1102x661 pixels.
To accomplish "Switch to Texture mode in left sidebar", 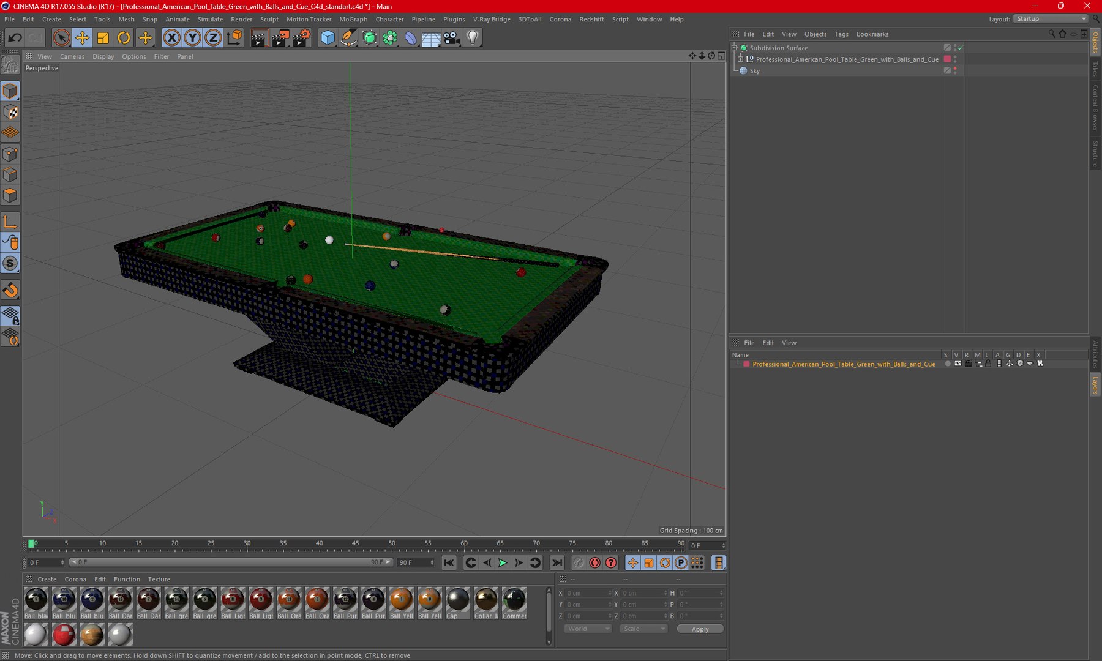I will [x=10, y=113].
